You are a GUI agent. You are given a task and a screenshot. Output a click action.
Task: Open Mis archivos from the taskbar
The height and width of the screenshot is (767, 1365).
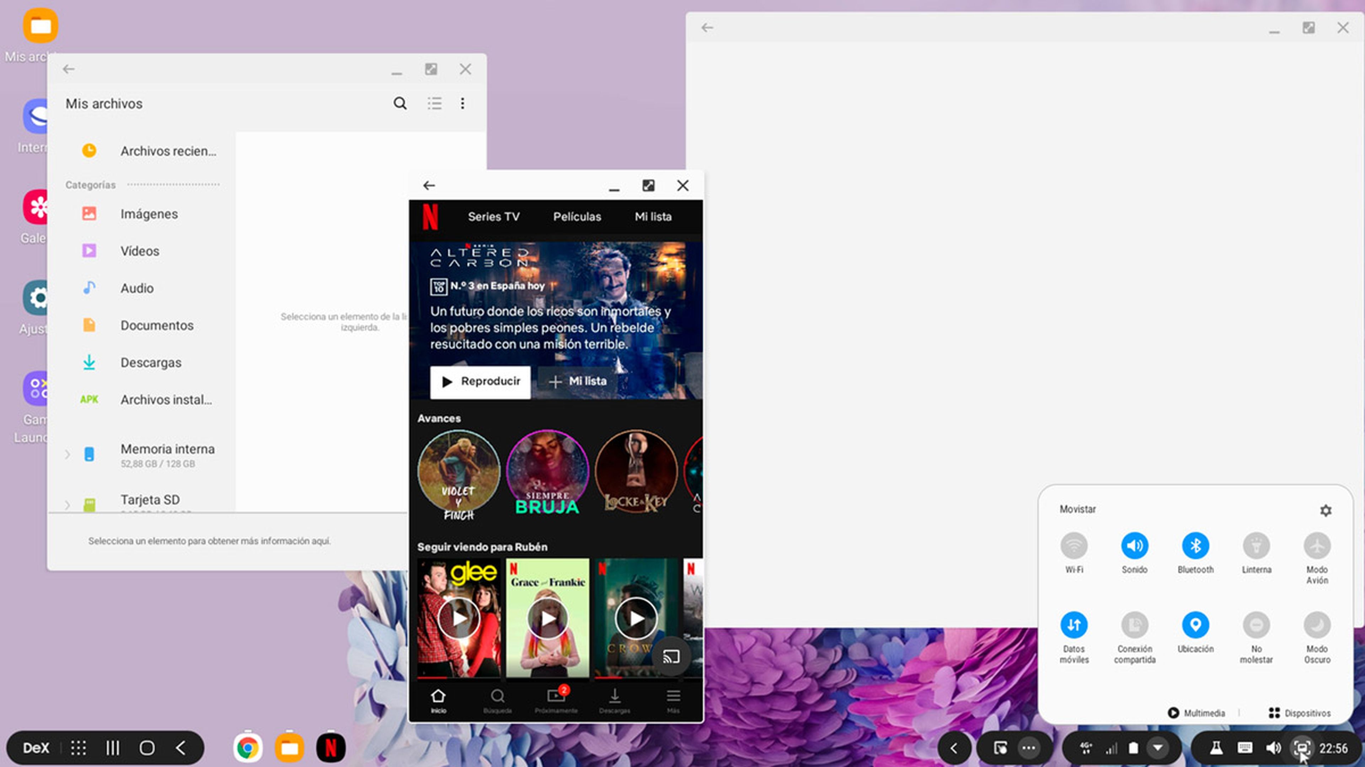point(289,748)
